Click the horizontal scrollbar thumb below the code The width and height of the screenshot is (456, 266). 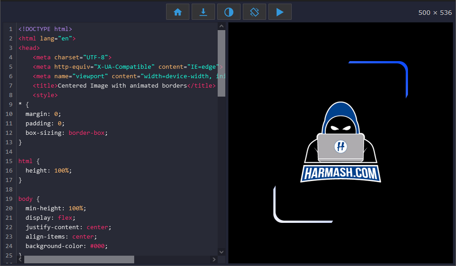click(x=79, y=260)
